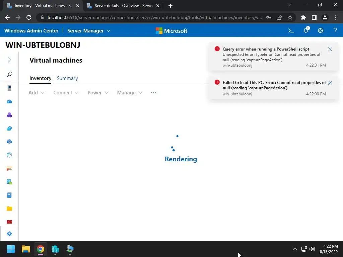The height and width of the screenshot is (257, 343).
Task: Open the blue cloud with gear tool
Action: tap(9, 142)
